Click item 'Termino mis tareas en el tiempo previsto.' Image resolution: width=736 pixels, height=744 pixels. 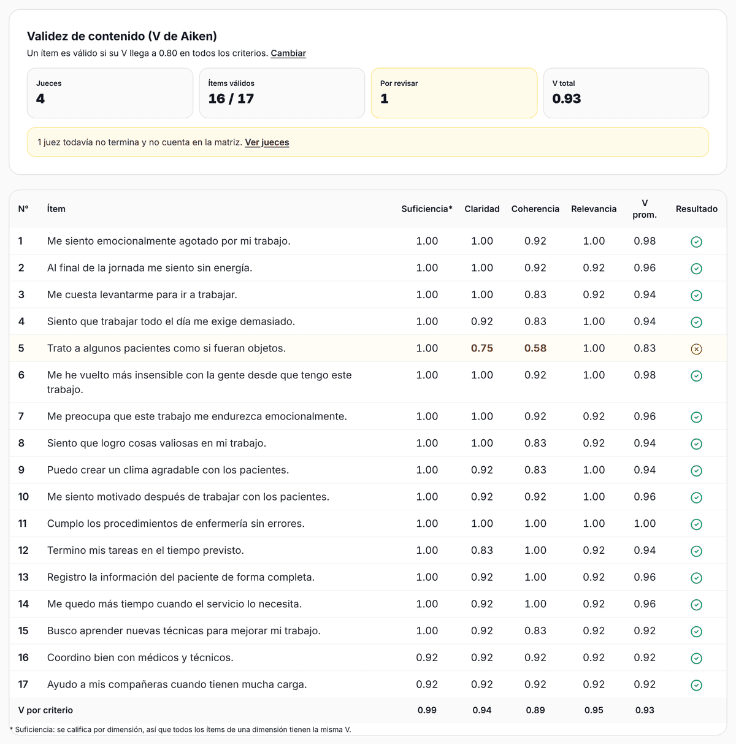click(145, 550)
